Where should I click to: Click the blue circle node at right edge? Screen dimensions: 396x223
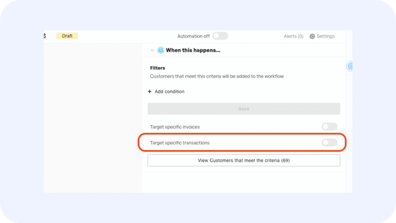pyautogui.click(x=350, y=67)
